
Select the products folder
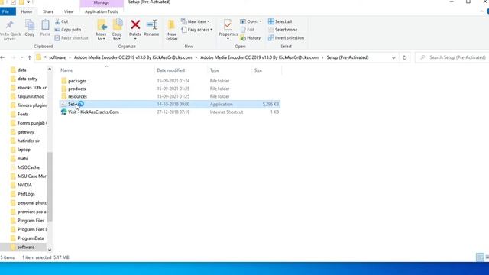tap(76, 89)
